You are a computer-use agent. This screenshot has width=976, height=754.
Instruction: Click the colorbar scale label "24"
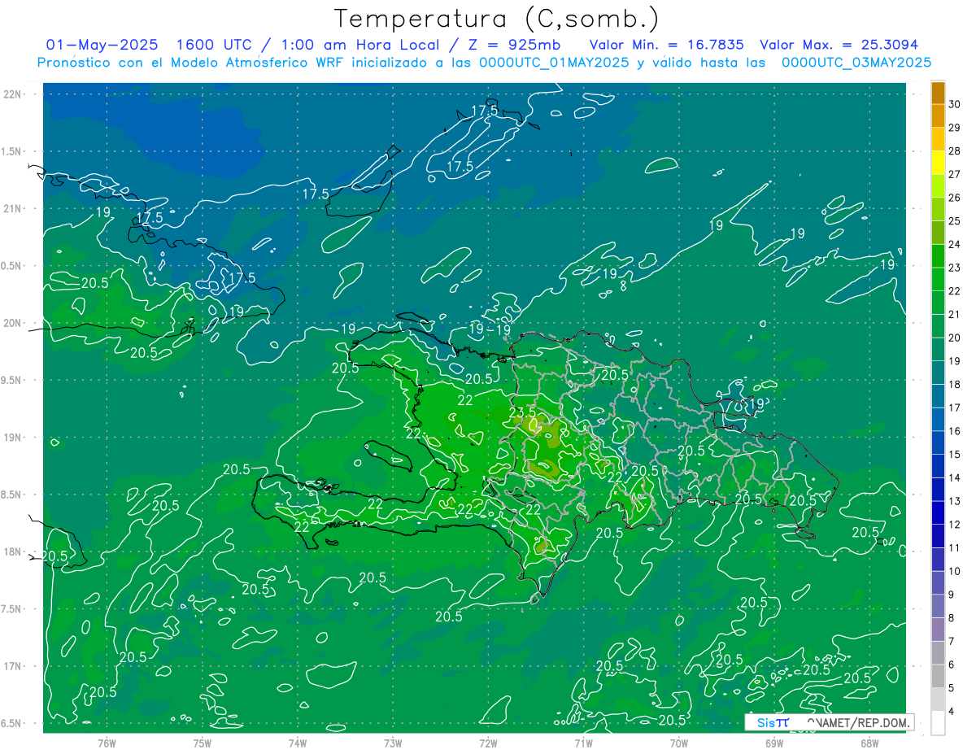click(954, 244)
